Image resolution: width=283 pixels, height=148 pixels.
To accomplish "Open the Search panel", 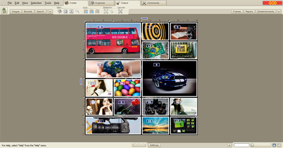I will pos(40,11).
